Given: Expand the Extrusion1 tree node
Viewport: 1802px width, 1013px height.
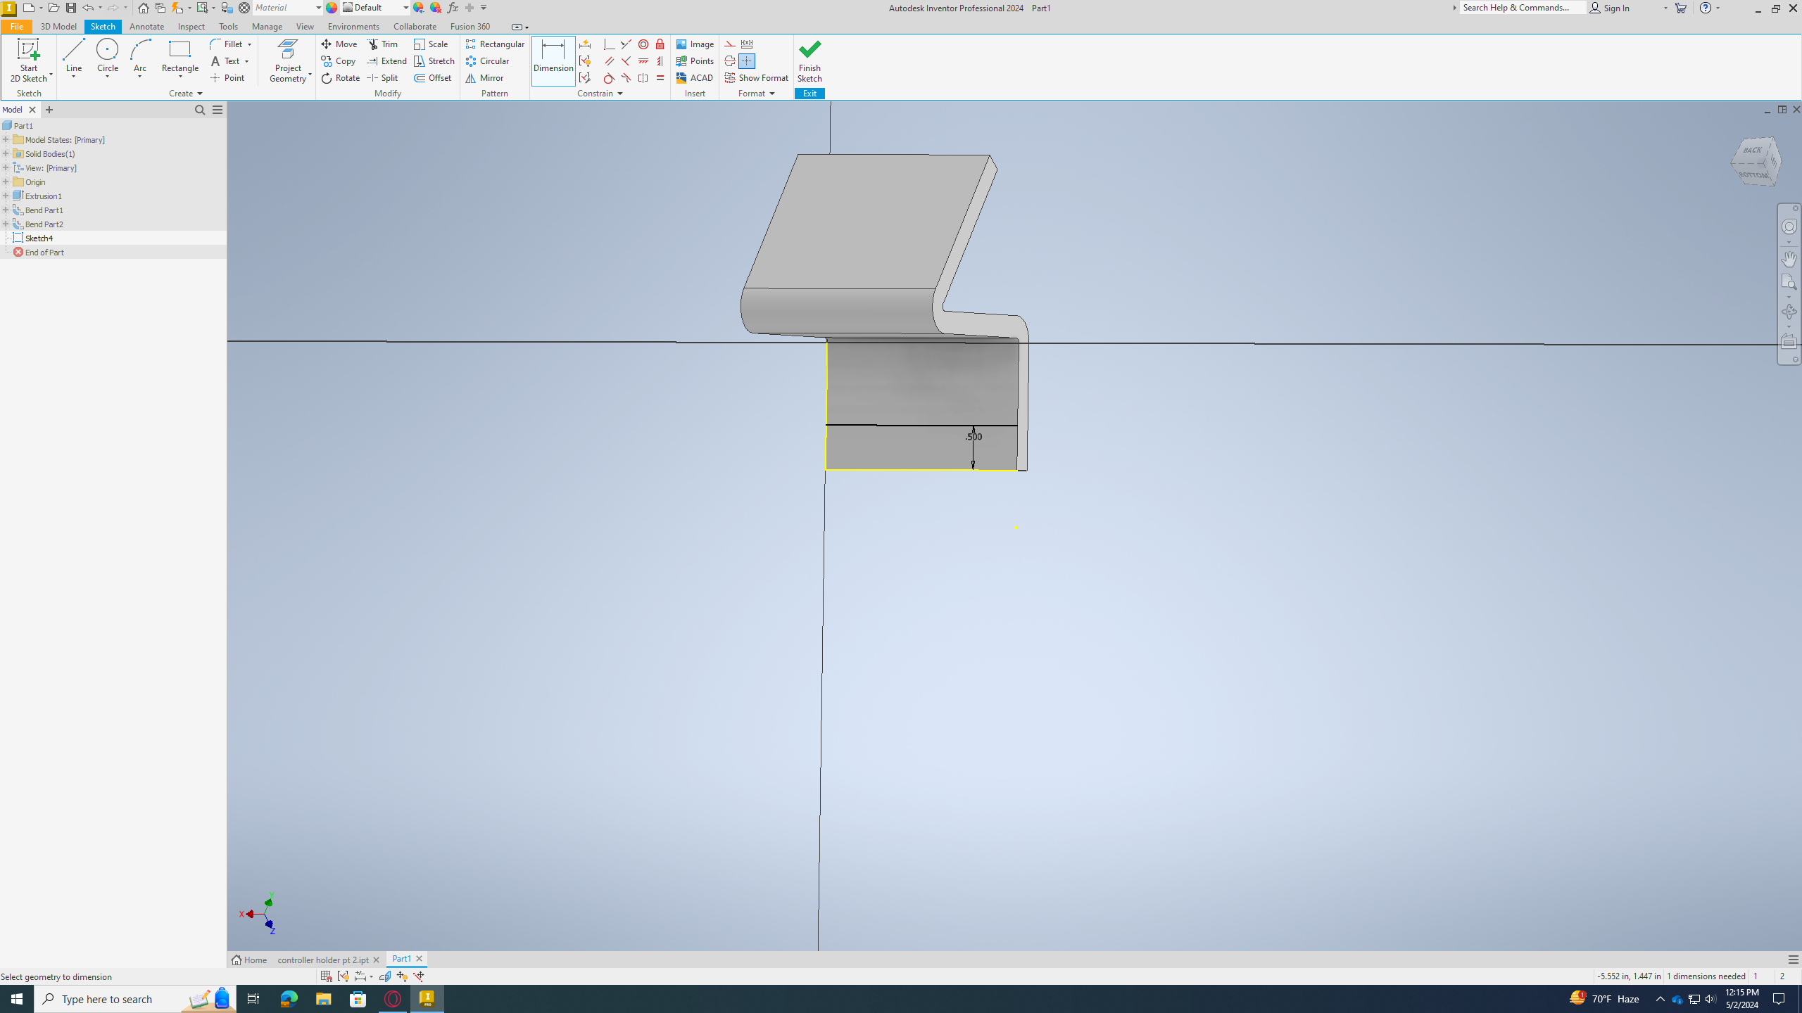Looking at the screenshot, I should point(6,196).
